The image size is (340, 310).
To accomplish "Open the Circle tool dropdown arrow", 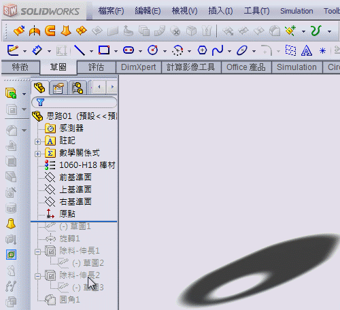I will pyautogui.click(x=165, y=51).
